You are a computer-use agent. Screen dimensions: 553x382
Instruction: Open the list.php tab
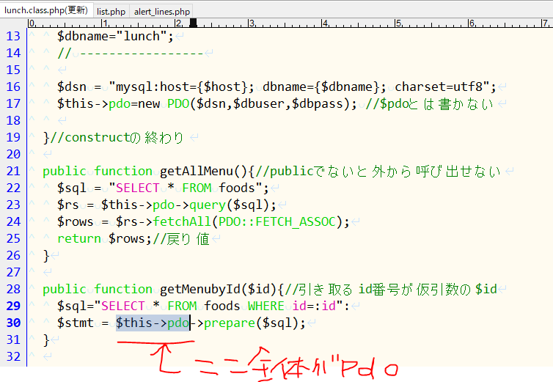tap(111, 12)
